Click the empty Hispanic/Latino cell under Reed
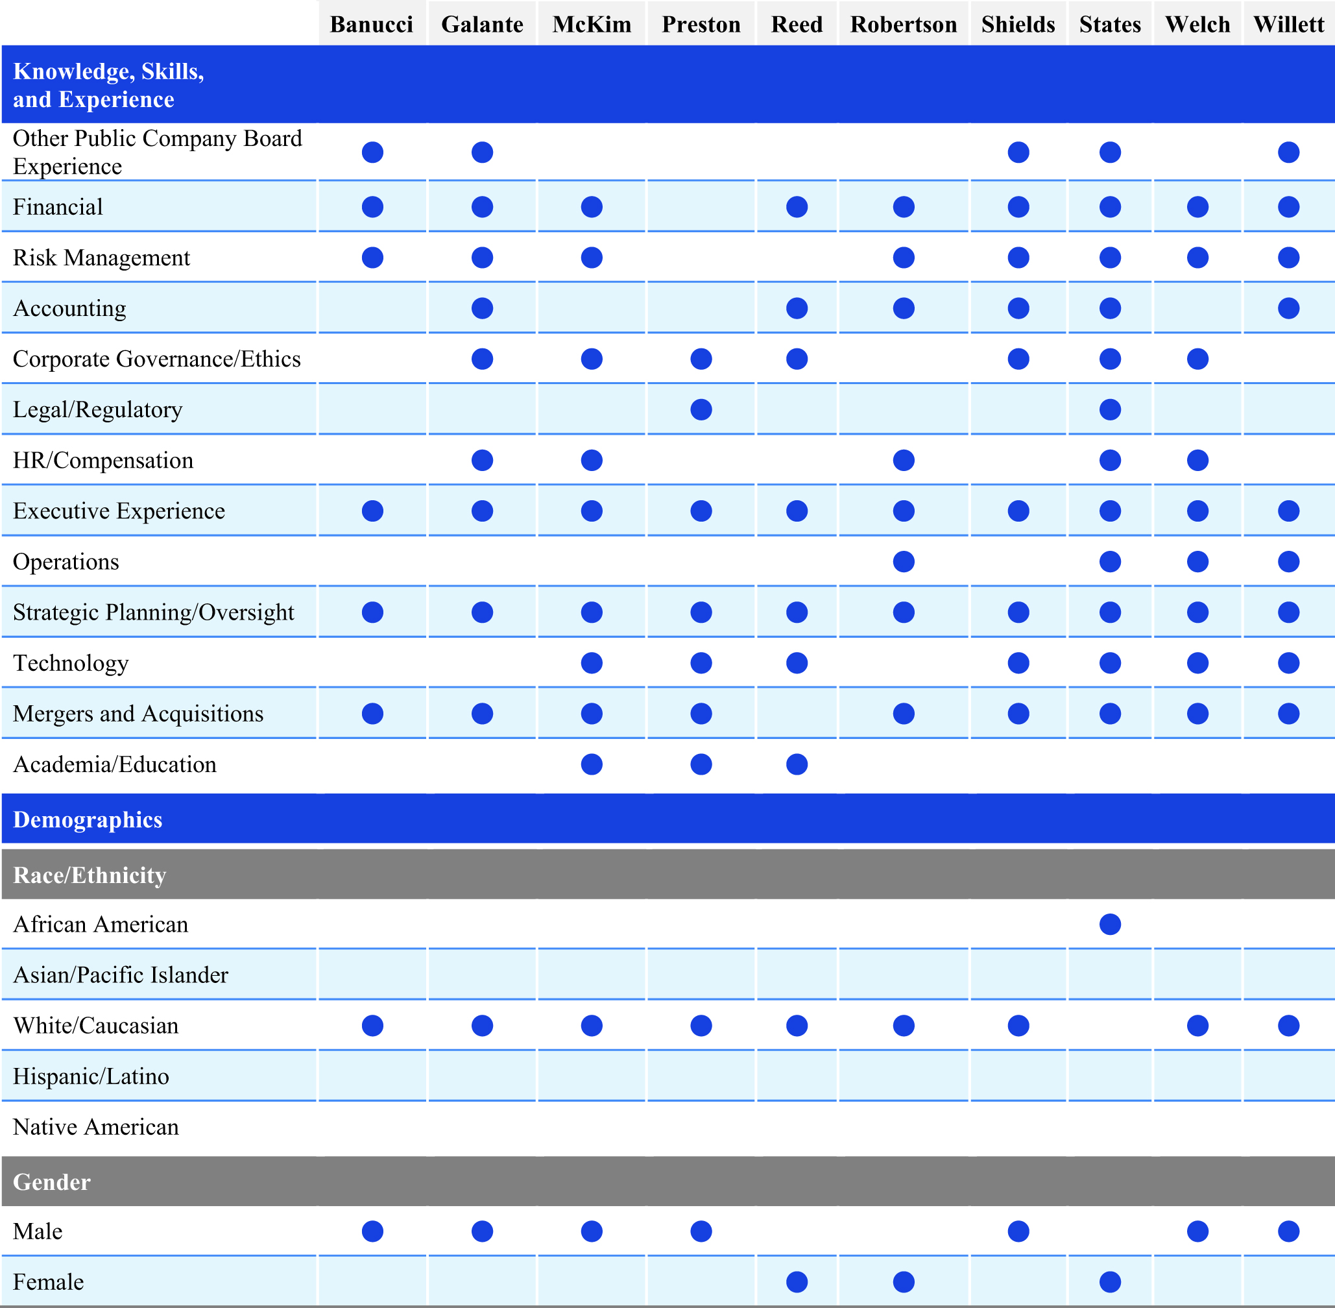1335x1308 pixels. 796,1076
